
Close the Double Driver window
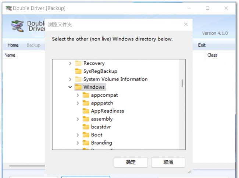(x=226, y=8)
